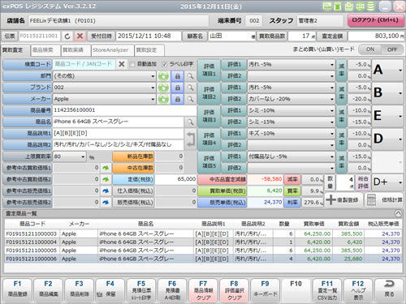Click the green arrow for 参考中古買取価格2
This screenshot has height=304, width=406.
pyautogui.click(x=106, y=179)
